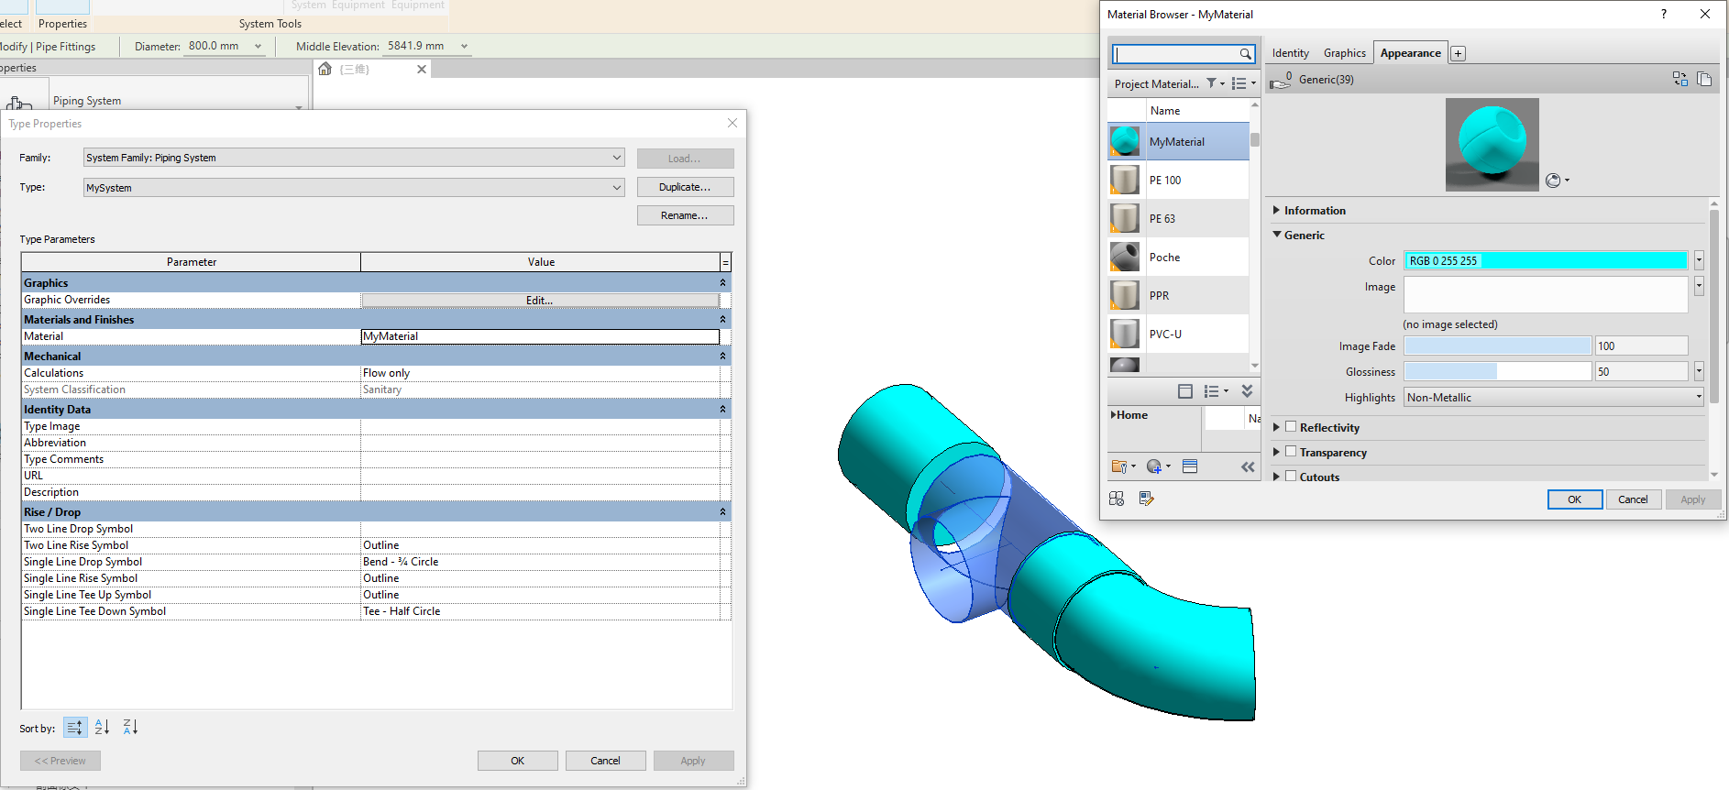Click the Duplicate asset icon in Appearance header
The width and height of the screenshot is (1729, 790).
pyautogui.click(x=1704, y=80)
